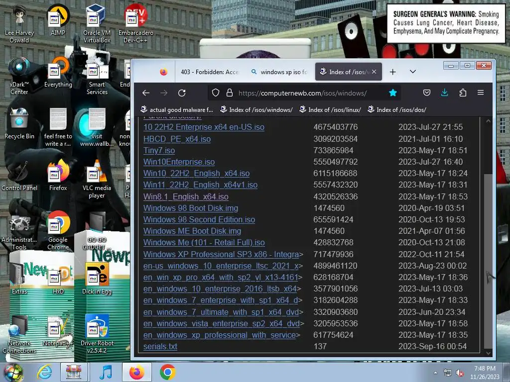Click the pinned Firefox tab icon
510x382 pixels.
point(163,72)
